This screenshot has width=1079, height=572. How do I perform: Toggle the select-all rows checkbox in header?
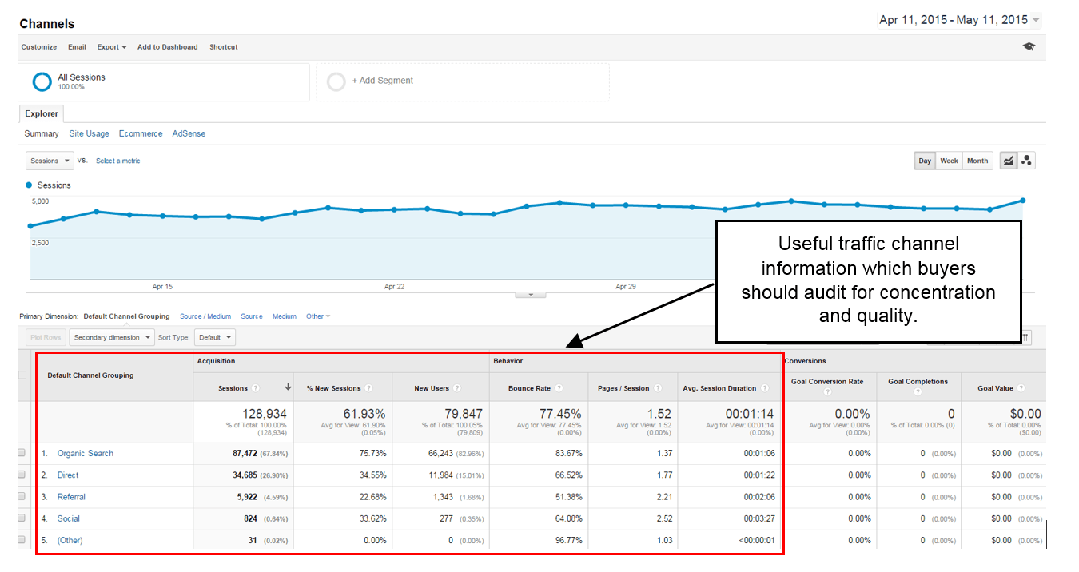22,375
